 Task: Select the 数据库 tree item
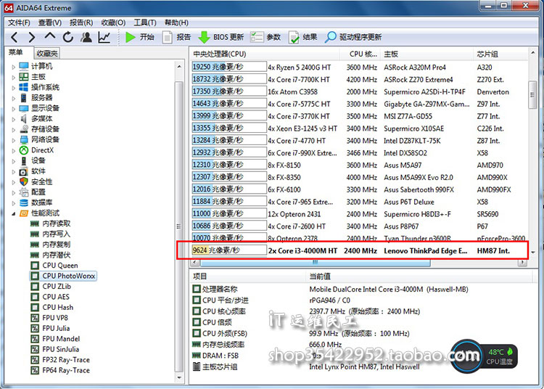click(x=36, y=202)
